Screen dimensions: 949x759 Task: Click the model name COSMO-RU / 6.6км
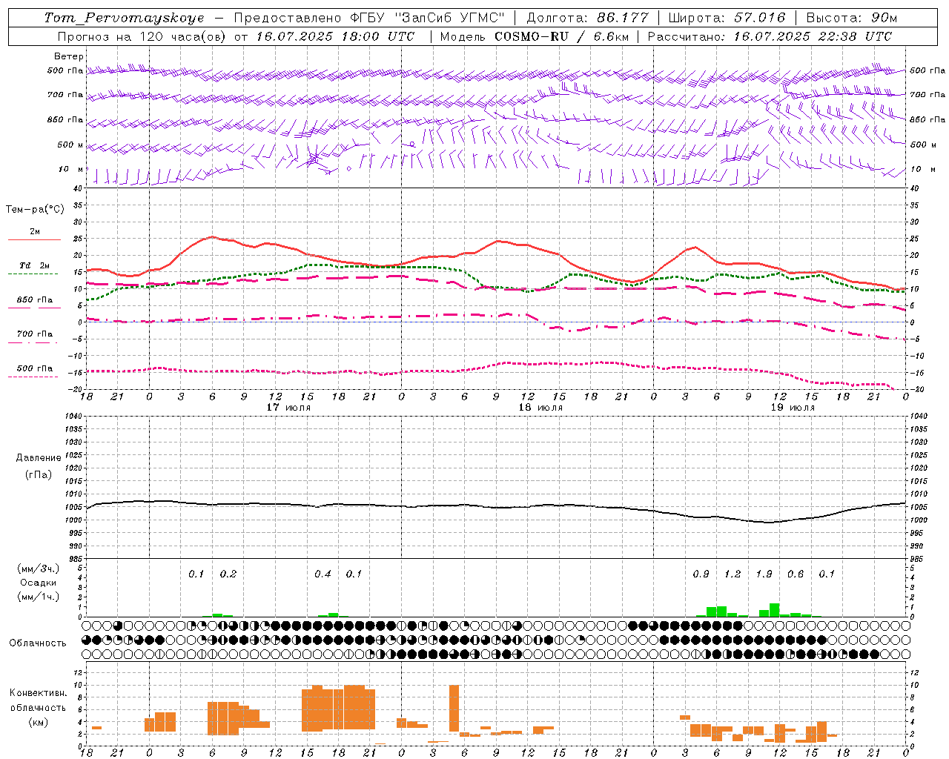click(x=563, y=36)
